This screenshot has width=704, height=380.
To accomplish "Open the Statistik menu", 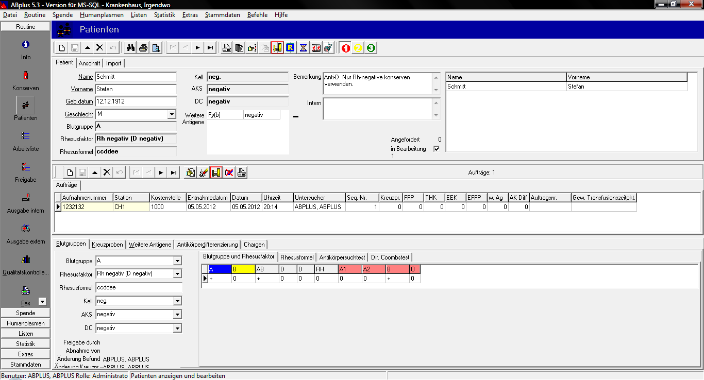I will tap(164, 15).
